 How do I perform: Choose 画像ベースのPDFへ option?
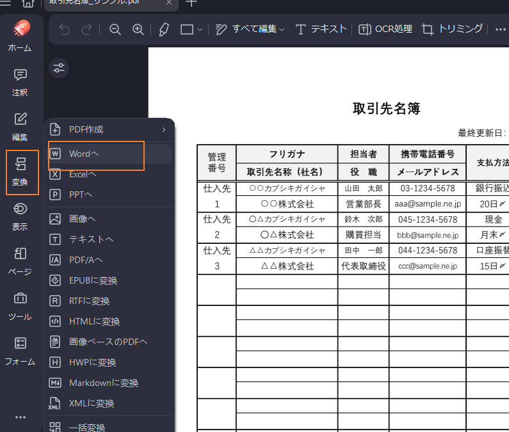[x=110, y=342]
